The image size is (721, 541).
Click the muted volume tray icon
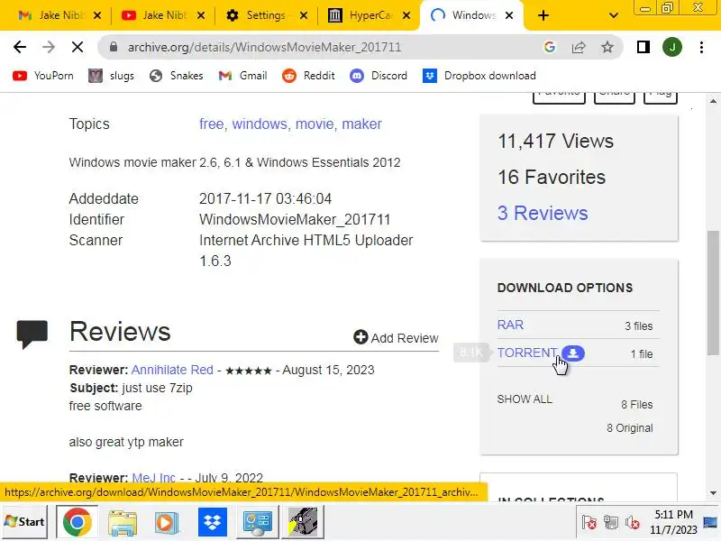pyautogui.click(x=633, y=522)
